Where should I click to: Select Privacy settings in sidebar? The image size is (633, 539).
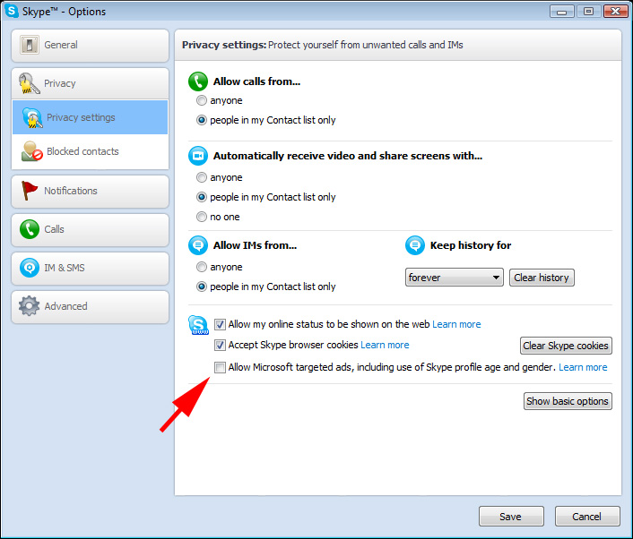coord(90,117)
